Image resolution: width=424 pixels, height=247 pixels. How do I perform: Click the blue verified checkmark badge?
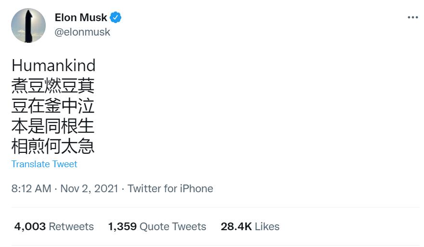point(116,18)
